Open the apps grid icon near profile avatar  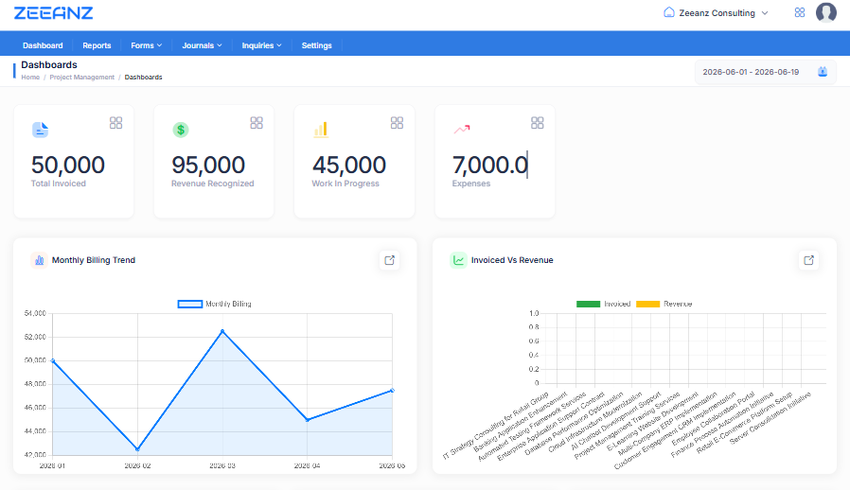click(x=799, y=12)
